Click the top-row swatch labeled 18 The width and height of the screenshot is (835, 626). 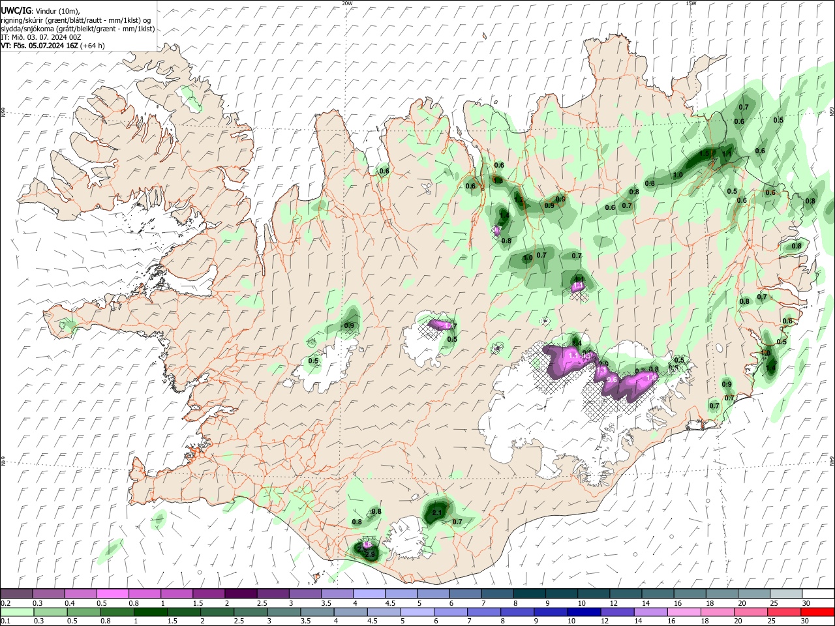tap(721, 593)
